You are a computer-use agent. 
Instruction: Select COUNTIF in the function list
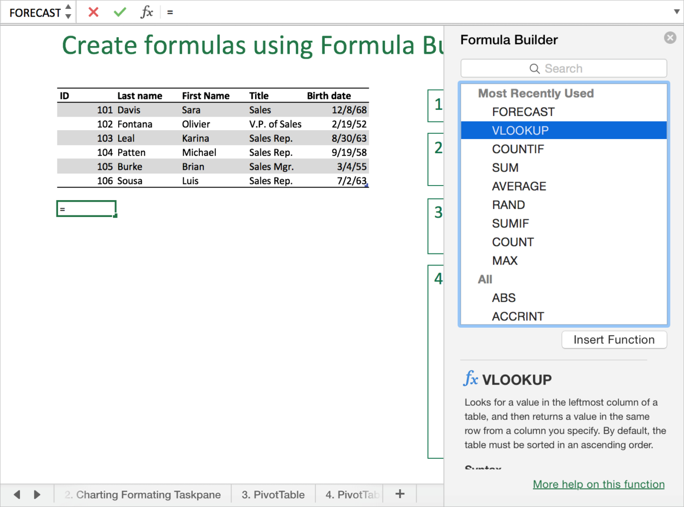pos(518,149)
